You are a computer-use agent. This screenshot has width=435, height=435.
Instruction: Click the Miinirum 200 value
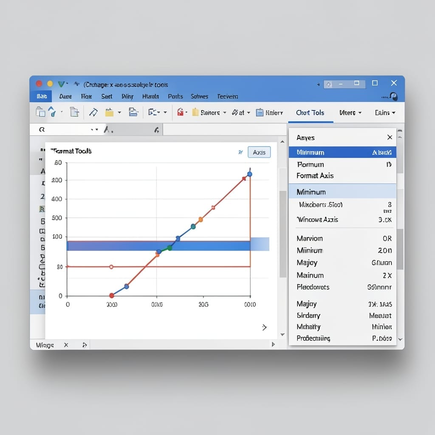point(385,251)
